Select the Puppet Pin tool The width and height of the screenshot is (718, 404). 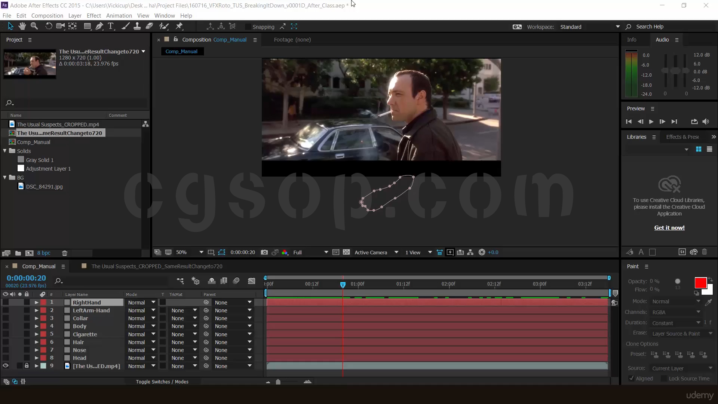coord(179,26)
